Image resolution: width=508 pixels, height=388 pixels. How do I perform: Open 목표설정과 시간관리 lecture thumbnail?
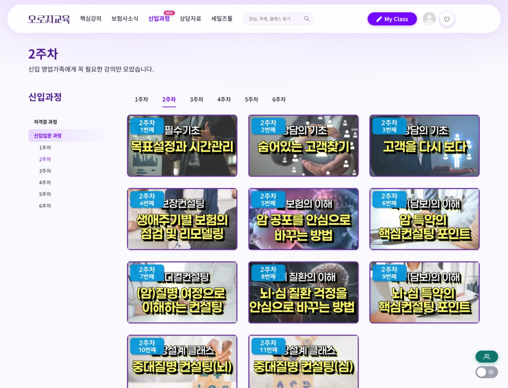[x=182, y=146]
